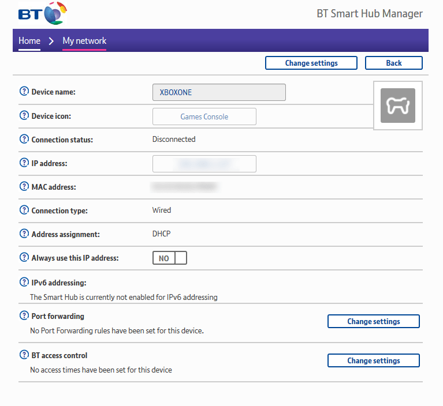Open help icon for Connection type

pos(24,210)
